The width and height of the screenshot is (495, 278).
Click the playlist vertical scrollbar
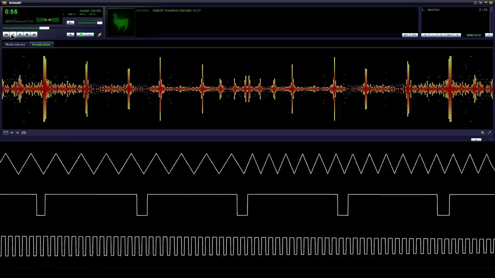point(491,19)
